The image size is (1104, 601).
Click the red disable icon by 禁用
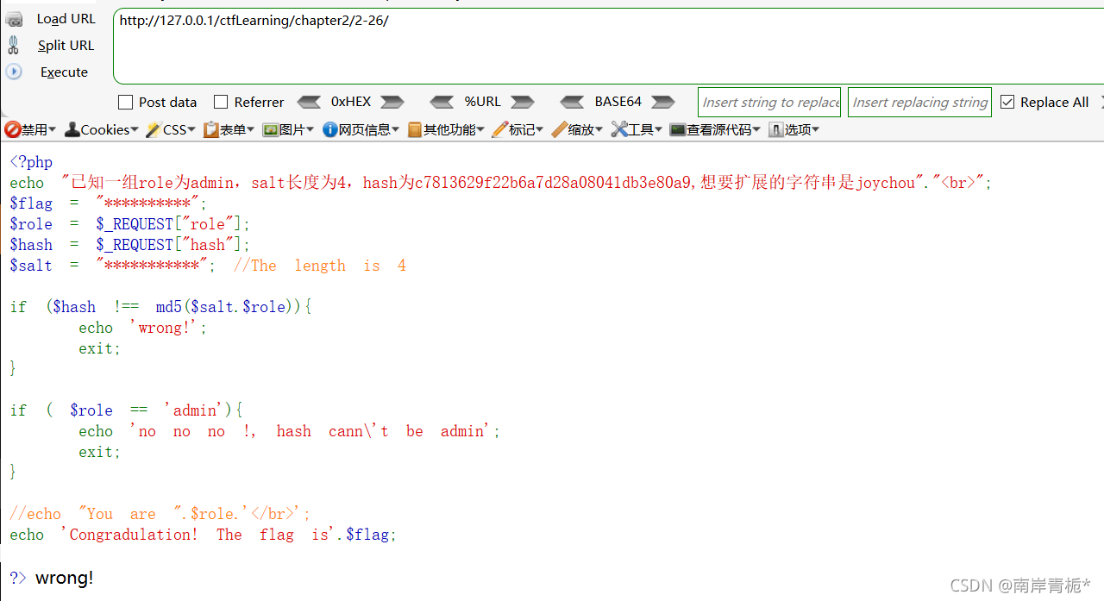[12, 129]
